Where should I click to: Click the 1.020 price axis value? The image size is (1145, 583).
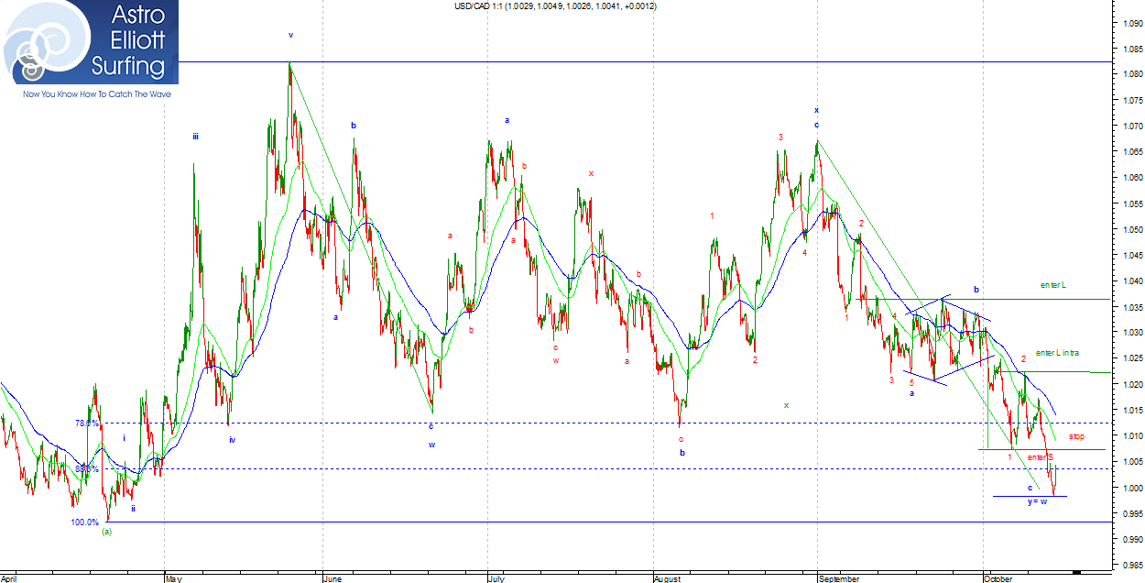pyautogui.click(x=1132, y=384)
